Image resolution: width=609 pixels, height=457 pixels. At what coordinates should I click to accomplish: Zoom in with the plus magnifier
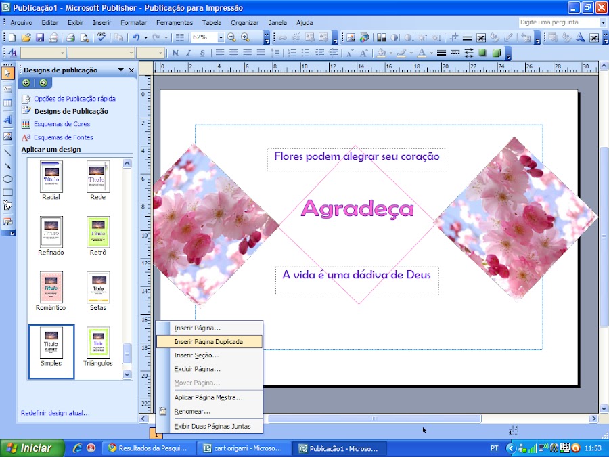click(x=245, y=37)
